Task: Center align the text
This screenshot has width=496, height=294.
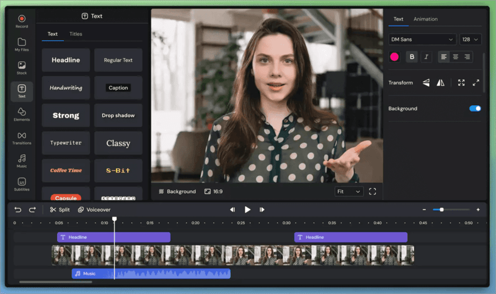Action: (456, 57)
